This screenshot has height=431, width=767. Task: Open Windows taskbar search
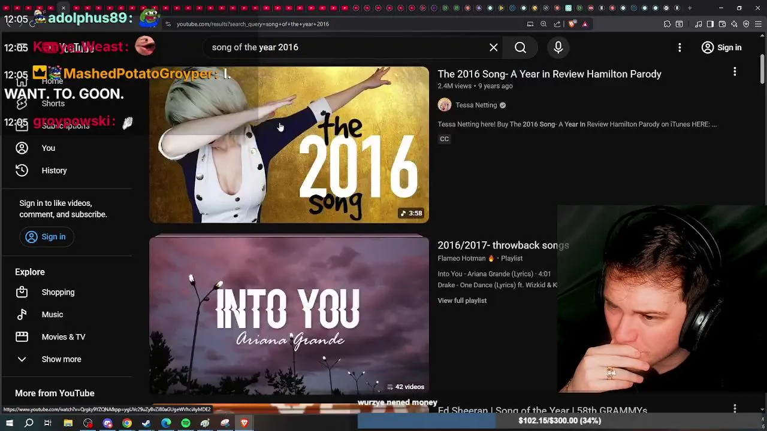(x=29, y=423)
